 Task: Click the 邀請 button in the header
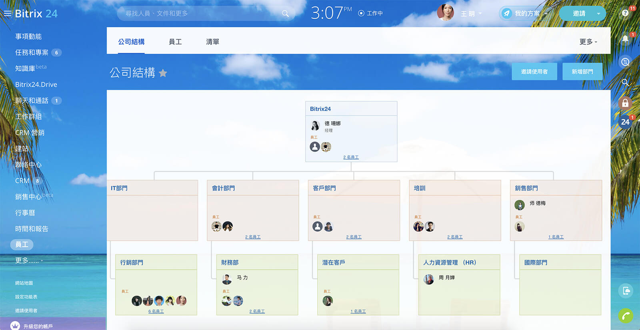579,14
